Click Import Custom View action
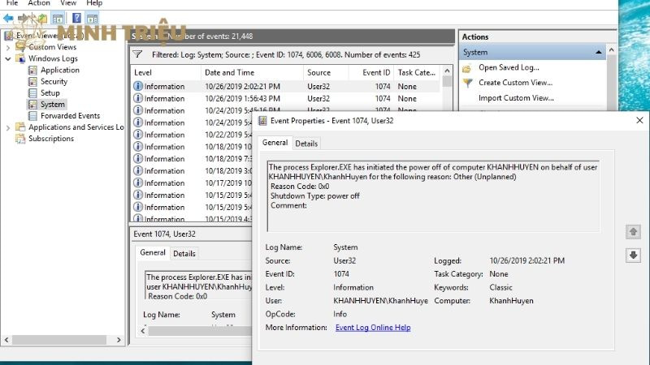The width and height of the screenshot is (650, 365). click(x=515, y=98)
